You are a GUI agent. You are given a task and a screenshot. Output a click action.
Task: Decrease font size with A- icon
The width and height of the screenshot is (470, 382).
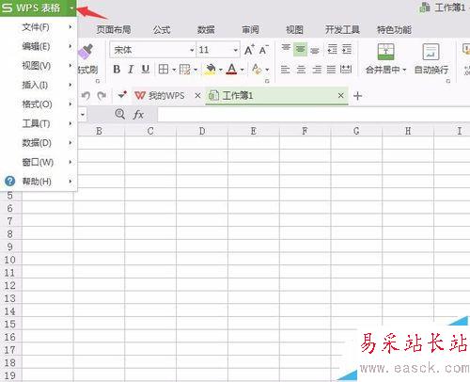pyautogui.click(x=263, y=50)
